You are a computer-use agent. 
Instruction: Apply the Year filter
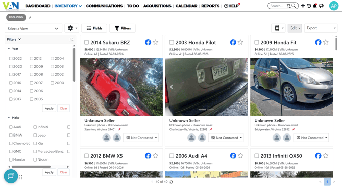pos(49,108)
